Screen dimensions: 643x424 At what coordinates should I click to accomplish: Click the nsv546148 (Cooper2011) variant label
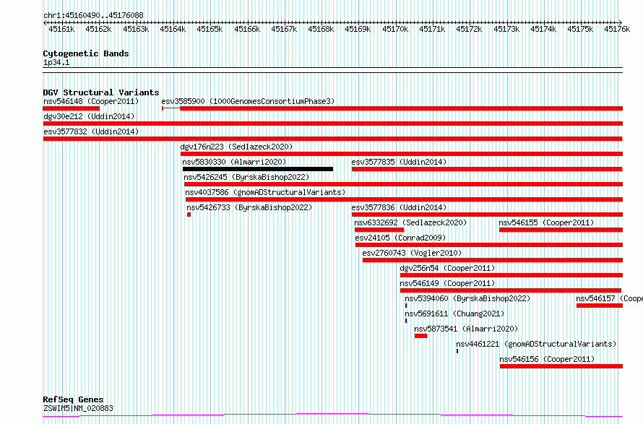click(91, 101)
